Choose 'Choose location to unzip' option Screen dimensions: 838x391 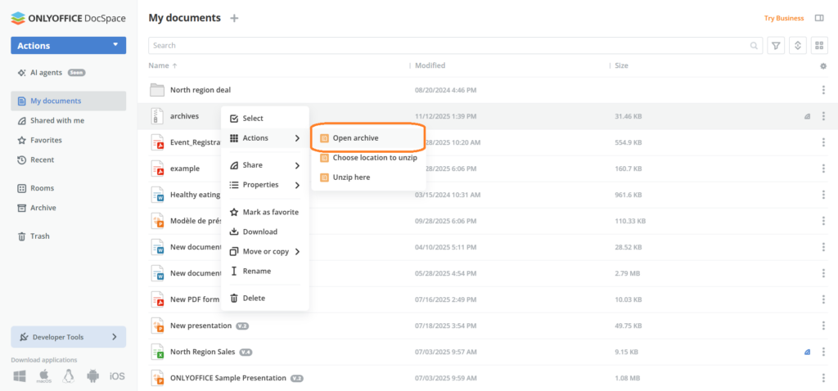tap(368, 158)
